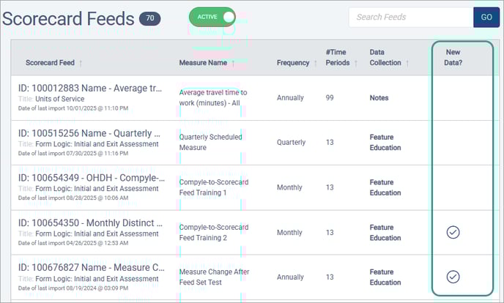Toggle the green ACTIVE switch
This screenshot has height=303, width=504.
click(x=212, y=17)
